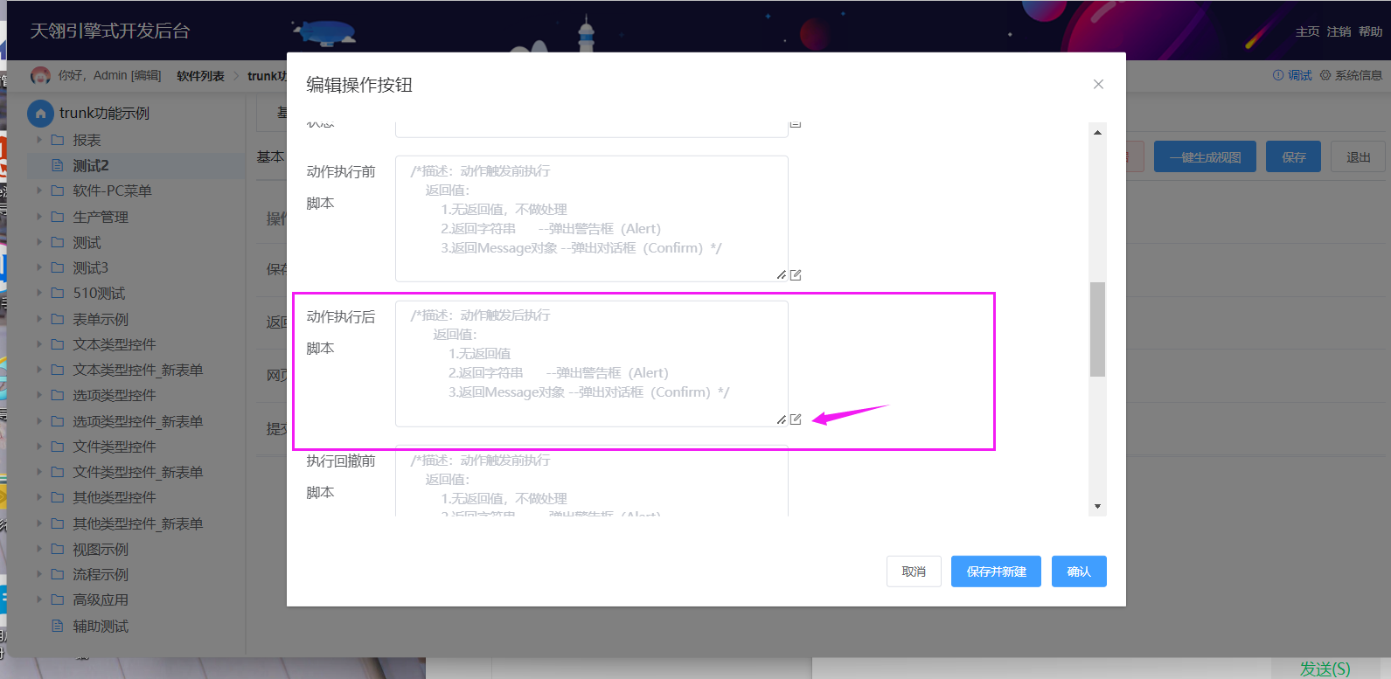Image resolution: width=1391 pixels, height=679 pixels.
Task: Open editor icon for 动作执行后 script
Action: [796, 419]
